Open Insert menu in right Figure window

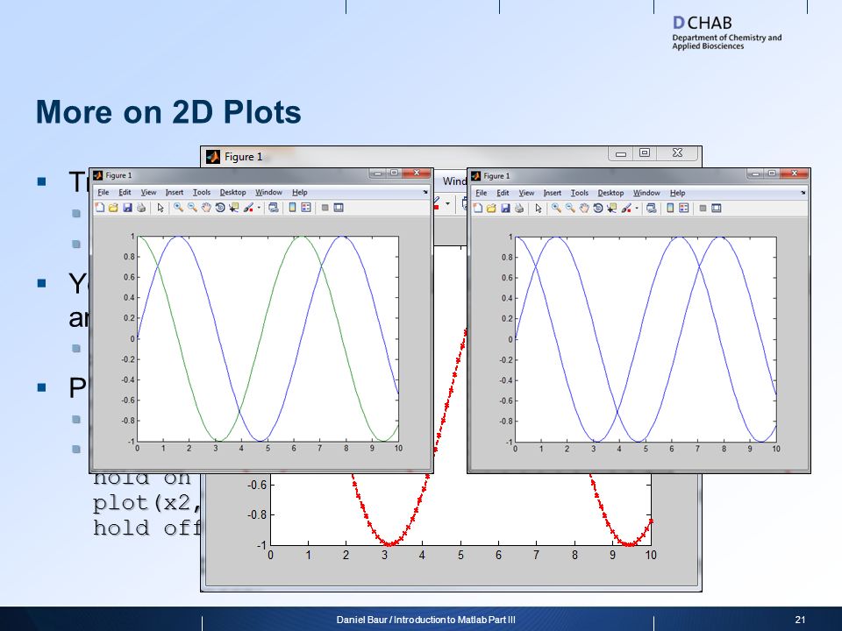coord(552,193)
